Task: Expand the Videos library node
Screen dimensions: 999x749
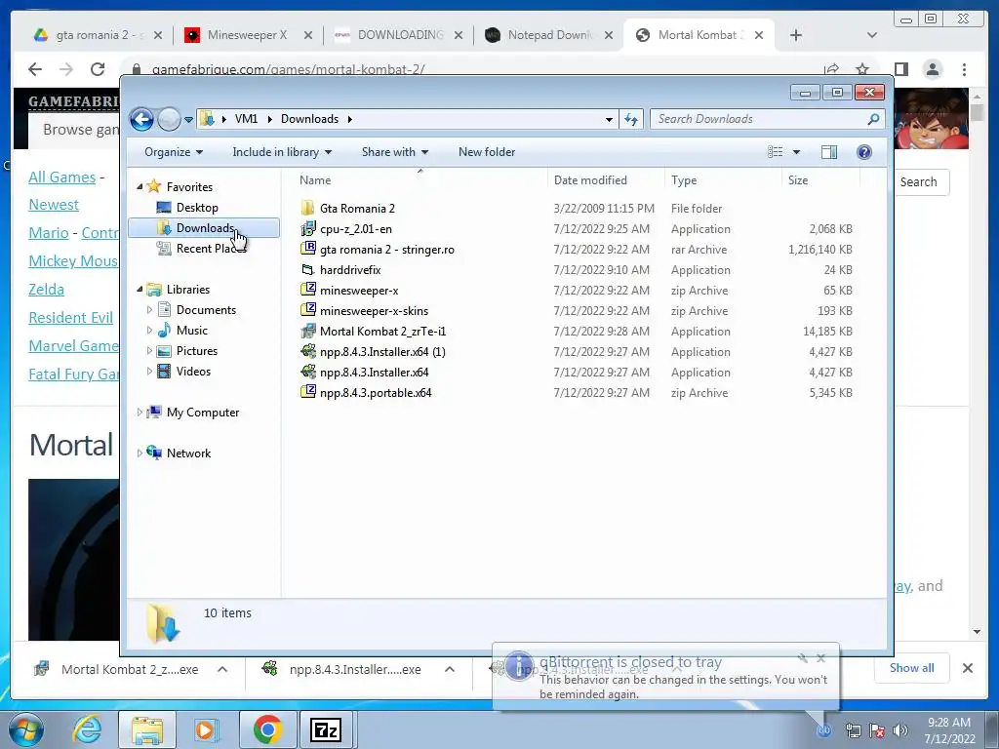Action: (x=149, y=372)
